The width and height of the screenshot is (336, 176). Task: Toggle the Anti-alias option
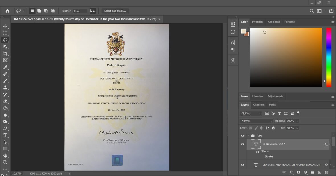[93, 11]
